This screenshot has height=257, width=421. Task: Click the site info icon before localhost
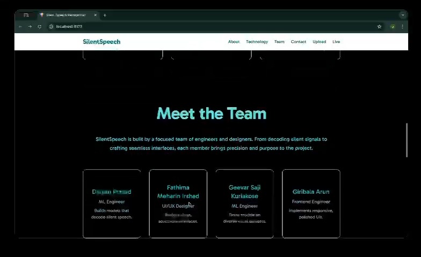[51, 27]
